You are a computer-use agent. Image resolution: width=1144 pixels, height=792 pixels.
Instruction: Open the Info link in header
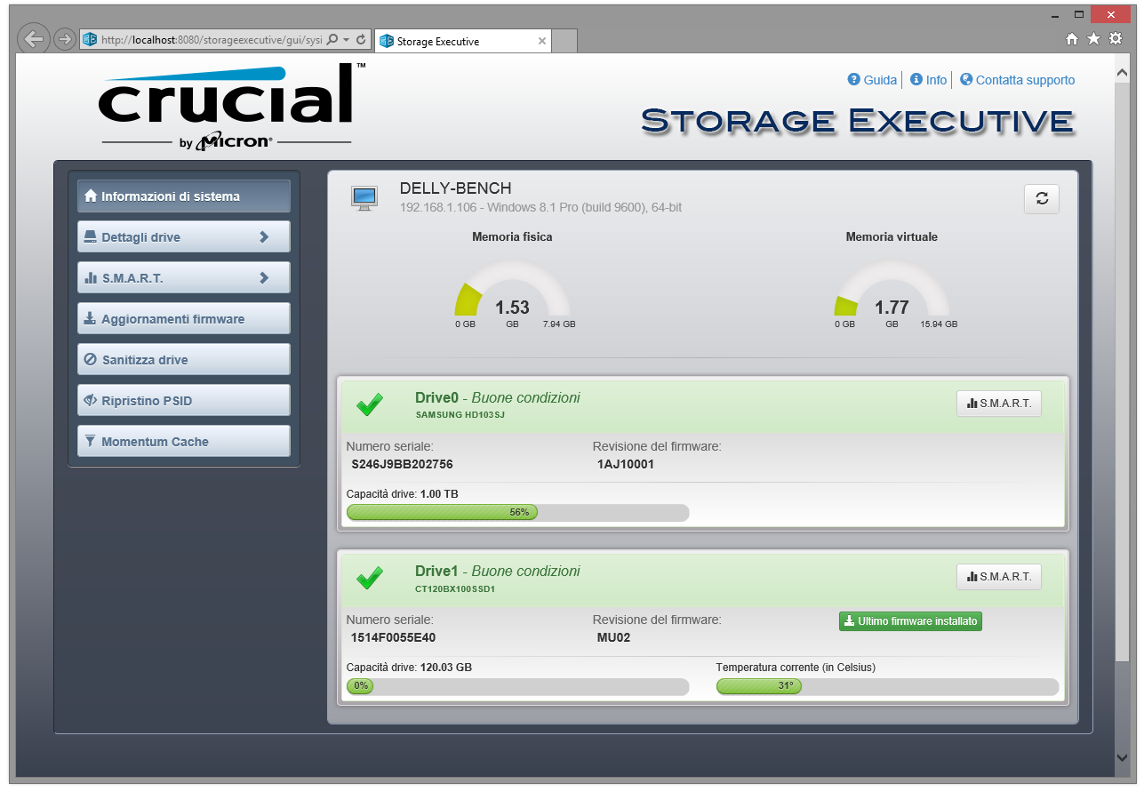[936, 80]
